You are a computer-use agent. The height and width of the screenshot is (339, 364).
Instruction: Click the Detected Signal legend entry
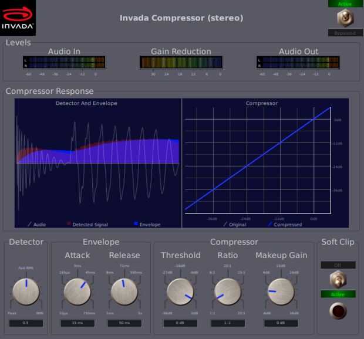(87, 224)
